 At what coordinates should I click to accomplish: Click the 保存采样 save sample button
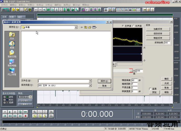coord(158,33)
